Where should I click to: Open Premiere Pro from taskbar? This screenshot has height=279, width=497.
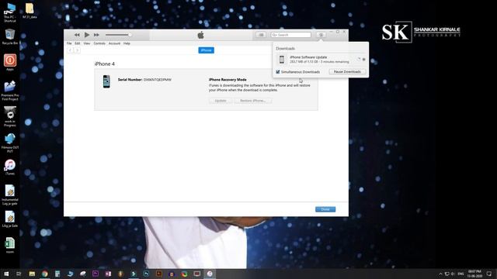[96, 274]
